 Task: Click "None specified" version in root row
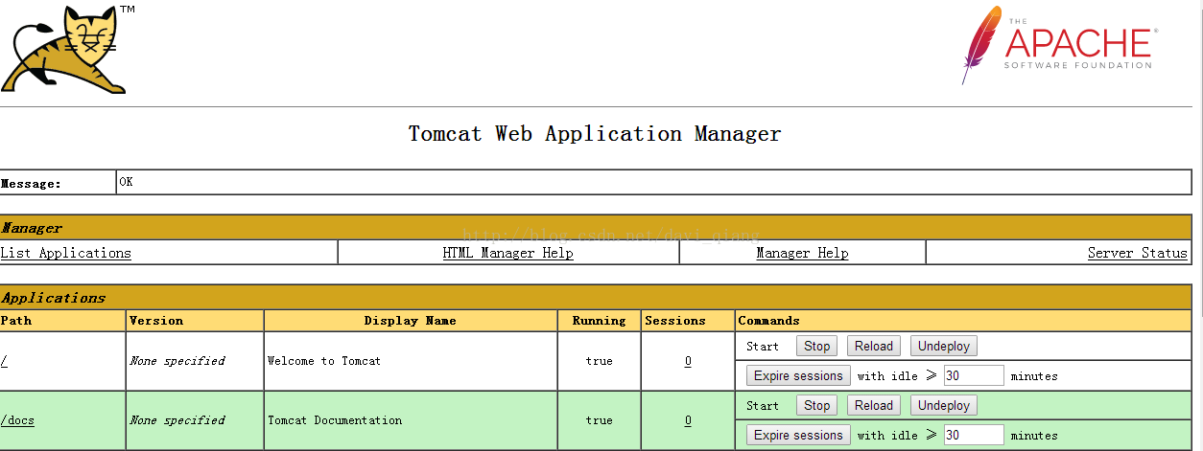pos(177,361)
